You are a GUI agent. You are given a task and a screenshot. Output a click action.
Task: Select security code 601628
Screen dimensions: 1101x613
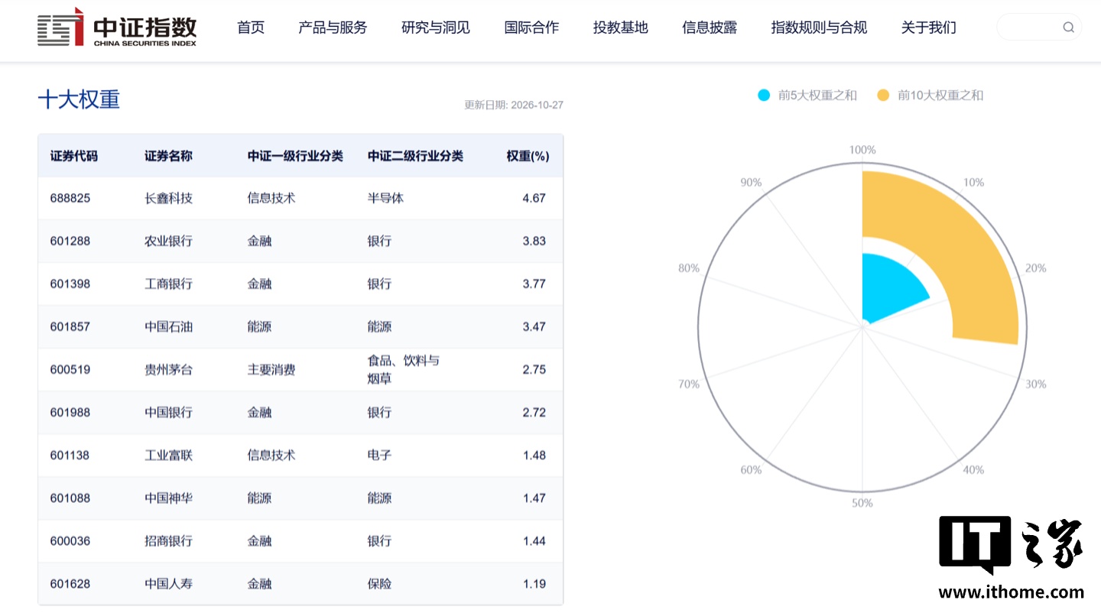(x=70, y=583)
